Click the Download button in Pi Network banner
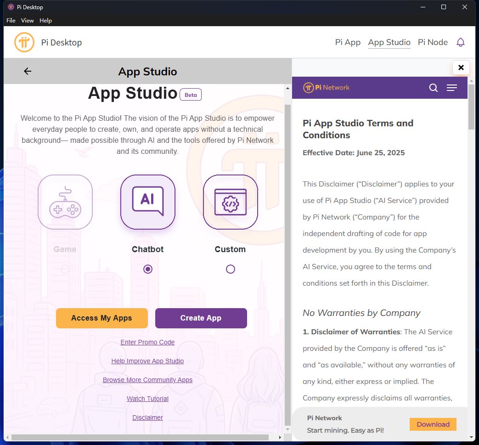479x445 pixels. pyautogui.click(x=433, y=424)
